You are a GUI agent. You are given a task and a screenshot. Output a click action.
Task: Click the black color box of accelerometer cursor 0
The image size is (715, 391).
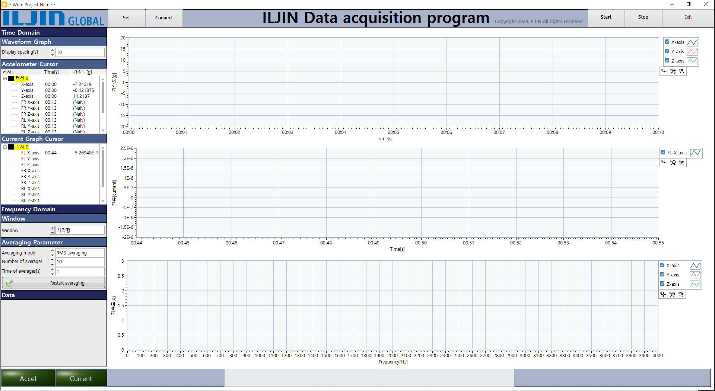tap(11, 78)
